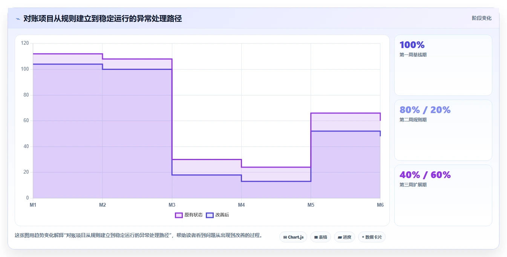Click the M4 x-axis label
This screenshot has width=507, height=257.
pos(241,205)
